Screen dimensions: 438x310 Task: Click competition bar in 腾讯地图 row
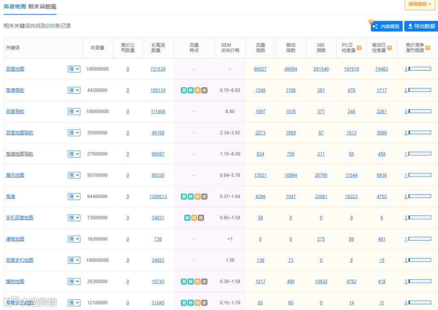pos(420,175)
